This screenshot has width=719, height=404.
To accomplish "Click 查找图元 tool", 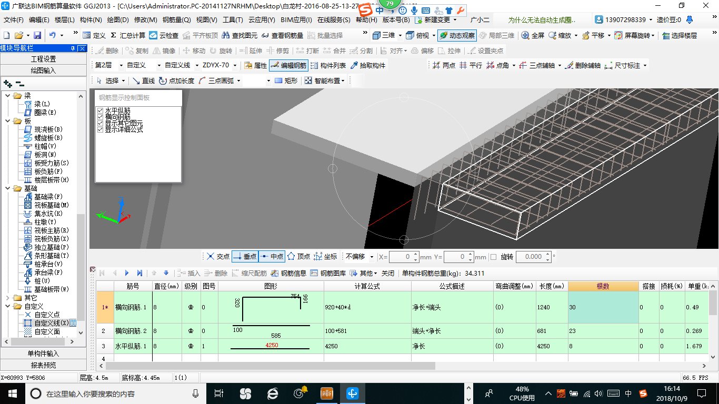I will [x=240, y=35].
